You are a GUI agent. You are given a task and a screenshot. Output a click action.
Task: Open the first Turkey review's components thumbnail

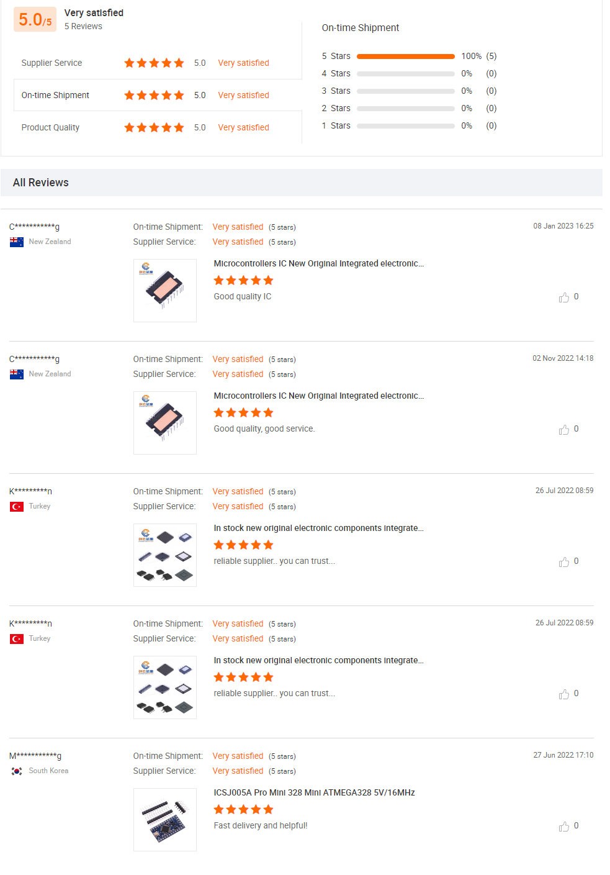pos(165,555)
